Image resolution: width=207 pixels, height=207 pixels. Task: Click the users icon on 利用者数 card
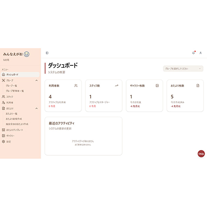tap(76, 86)
